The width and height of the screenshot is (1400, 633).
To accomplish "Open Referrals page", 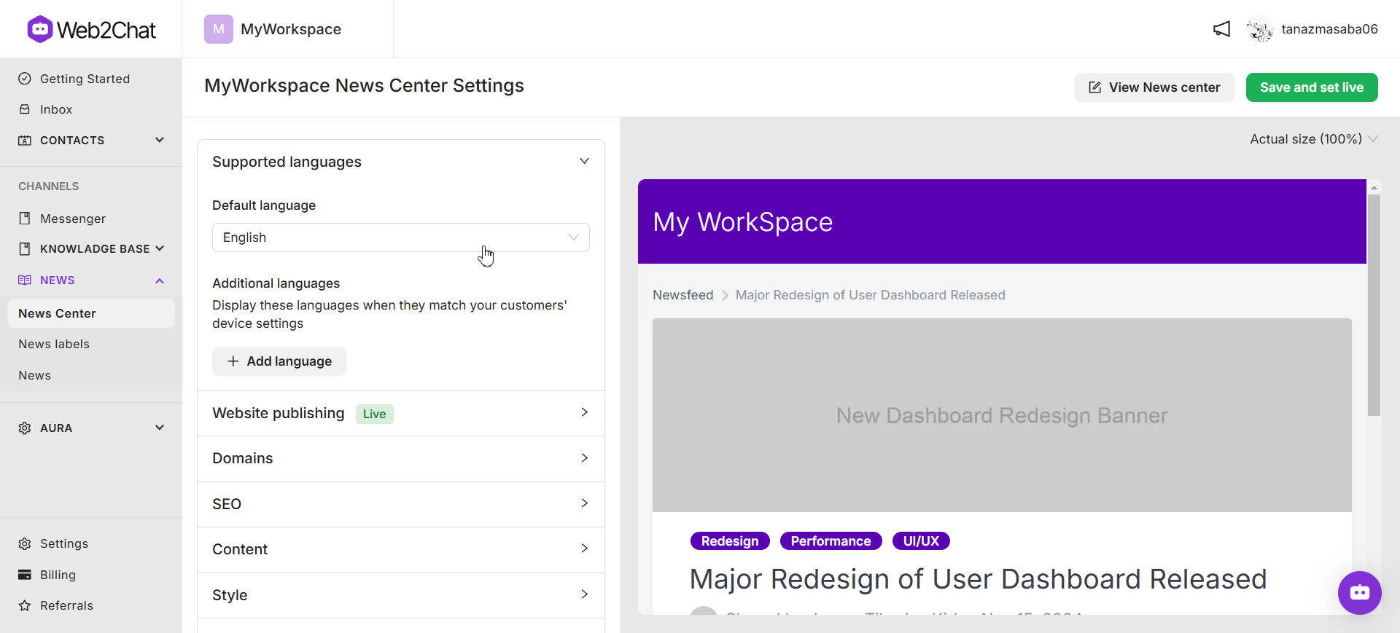I will (66, 605).
